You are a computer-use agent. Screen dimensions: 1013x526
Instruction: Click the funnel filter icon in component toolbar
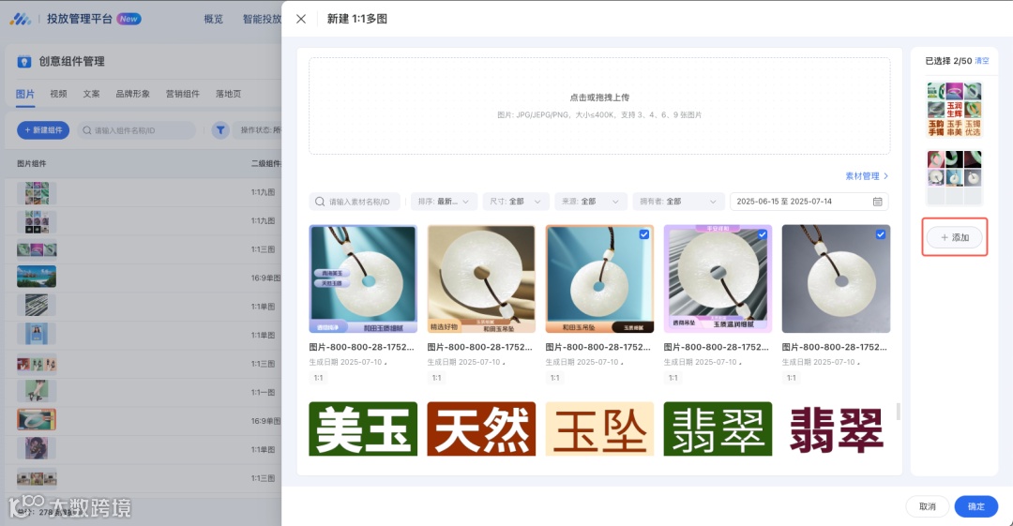[x=220, y=130]
